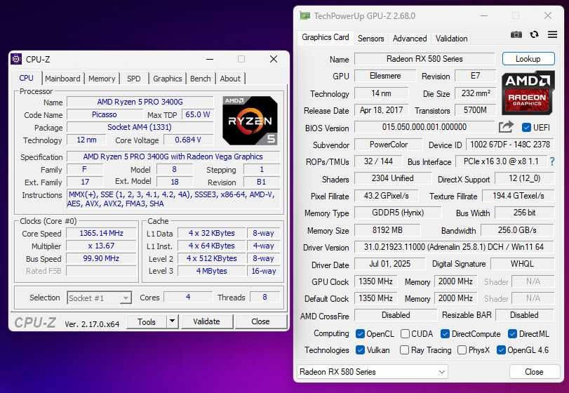
Task: Open the SPD tab in CPU-Z
Action: coord(133,79)
